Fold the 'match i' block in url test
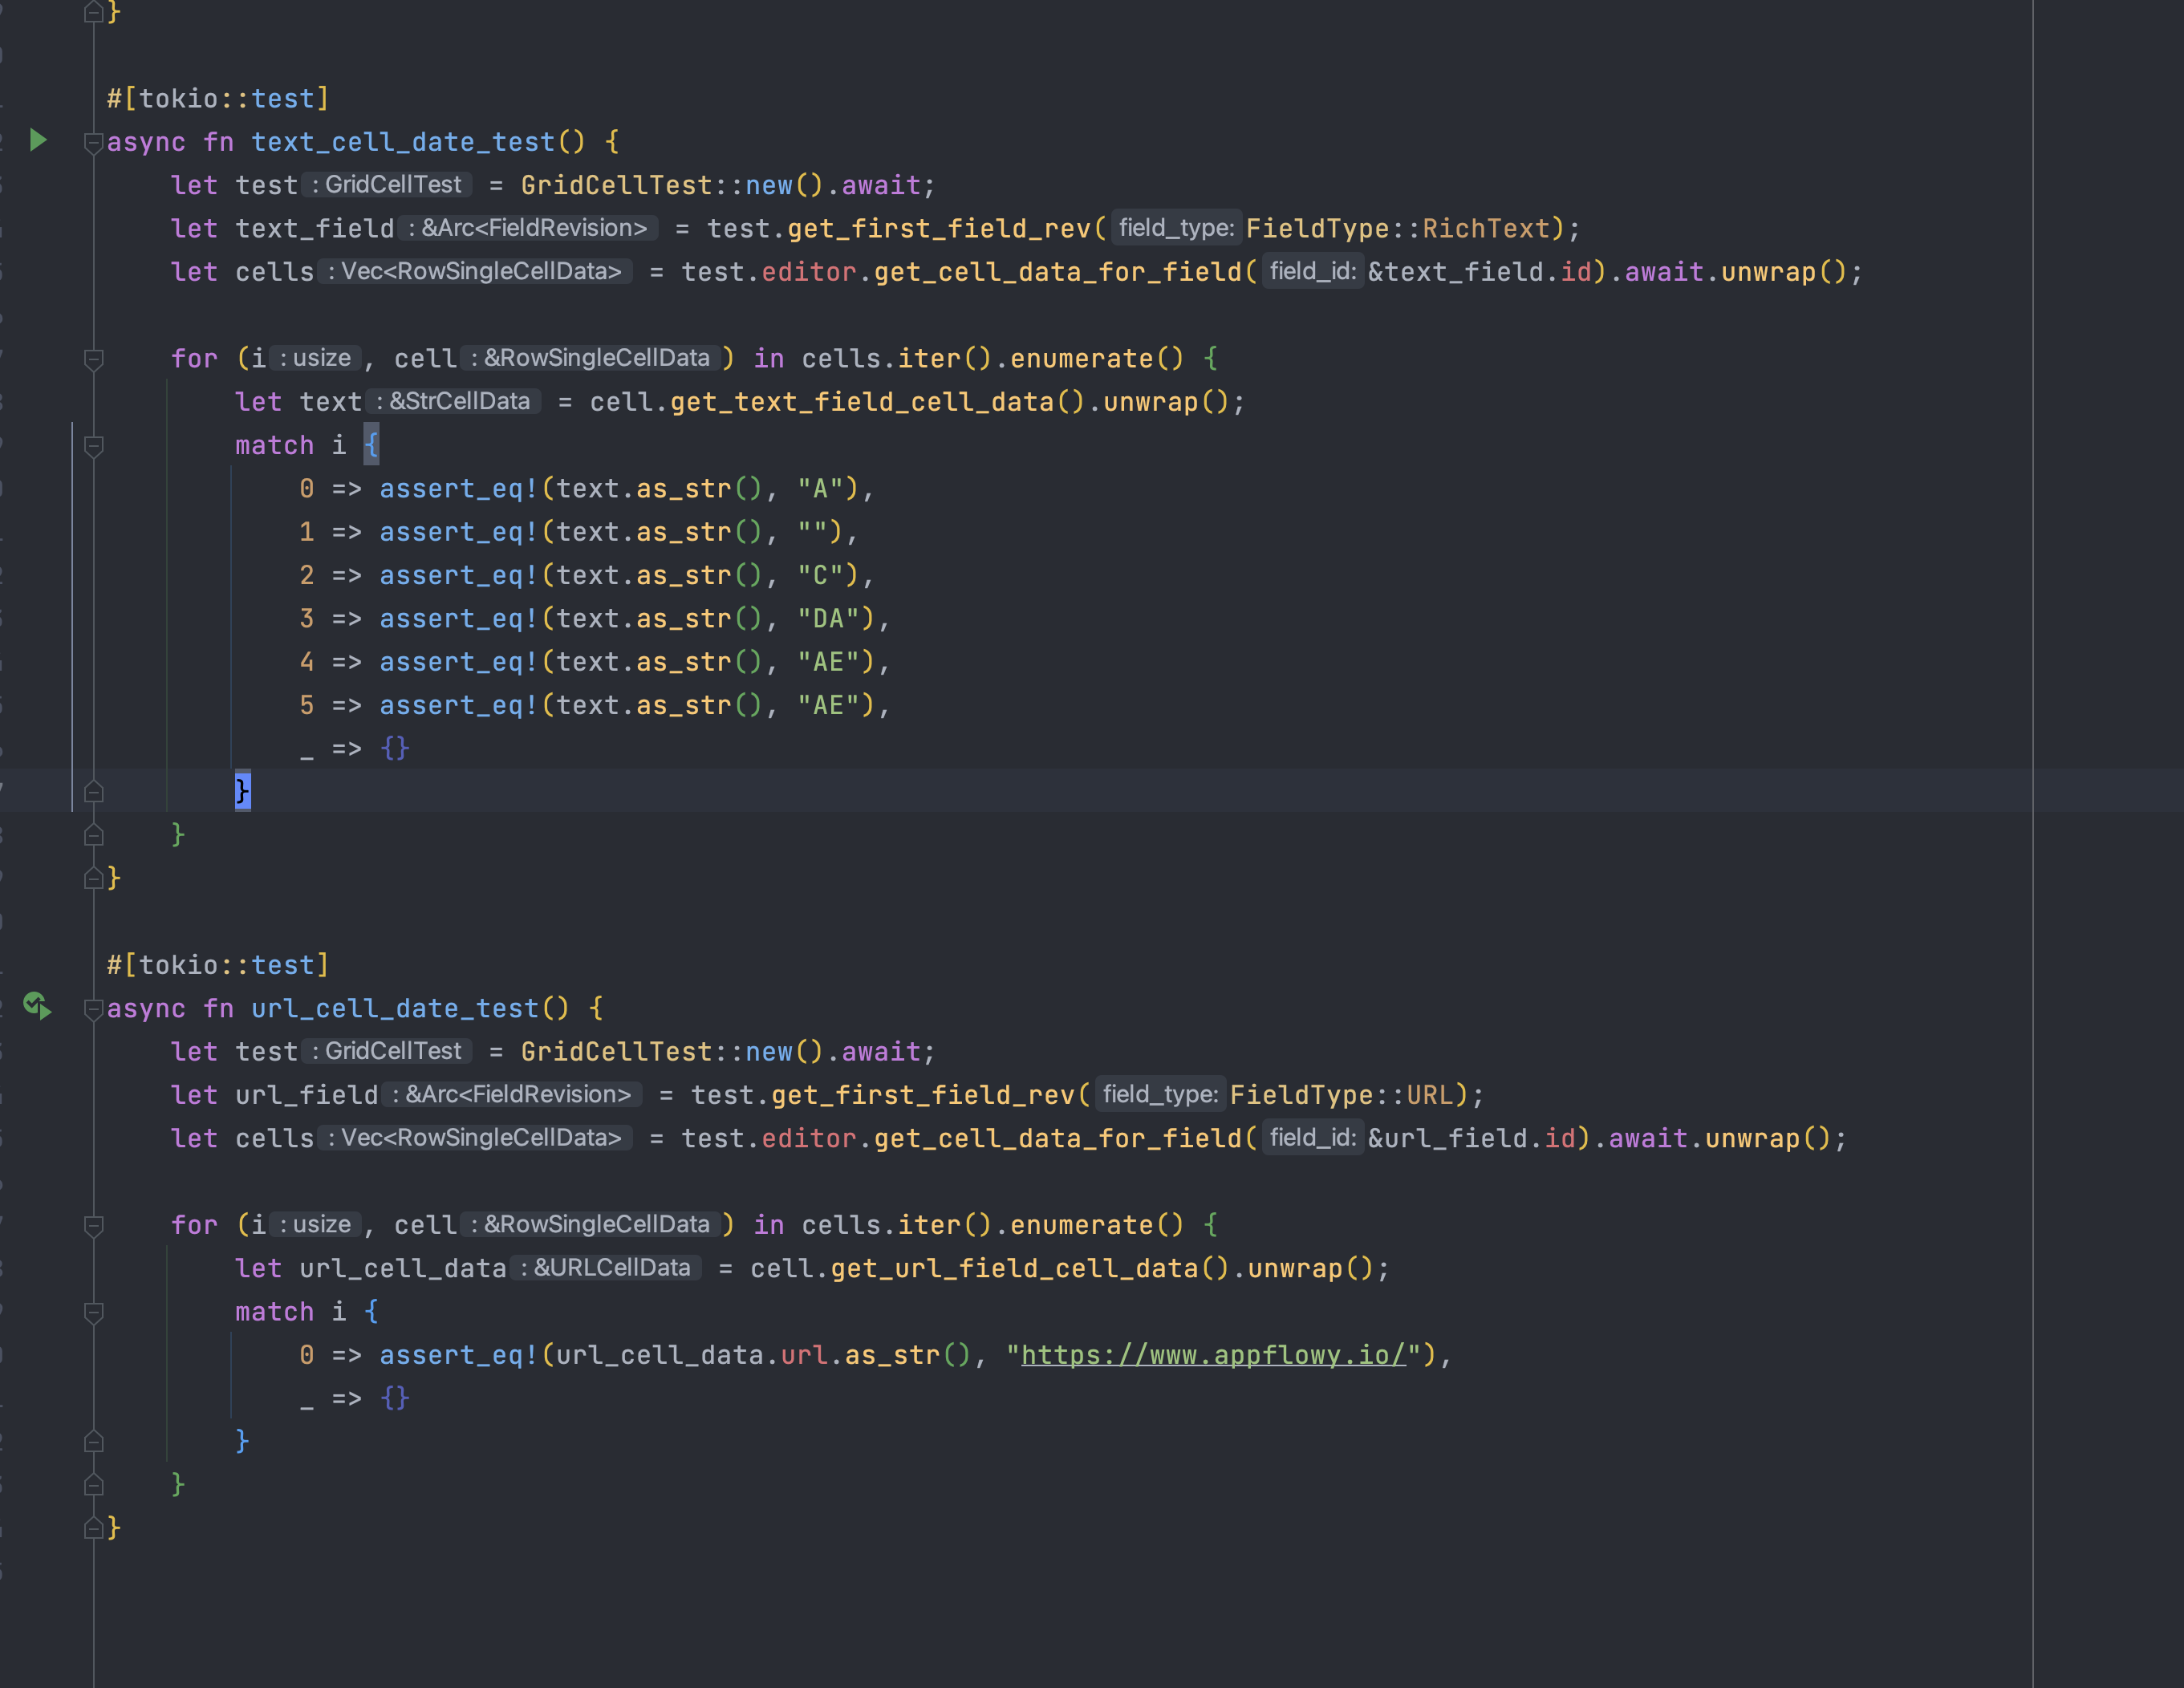The height and width of the screenshot is (1688, 2184). click(93, 1312)
